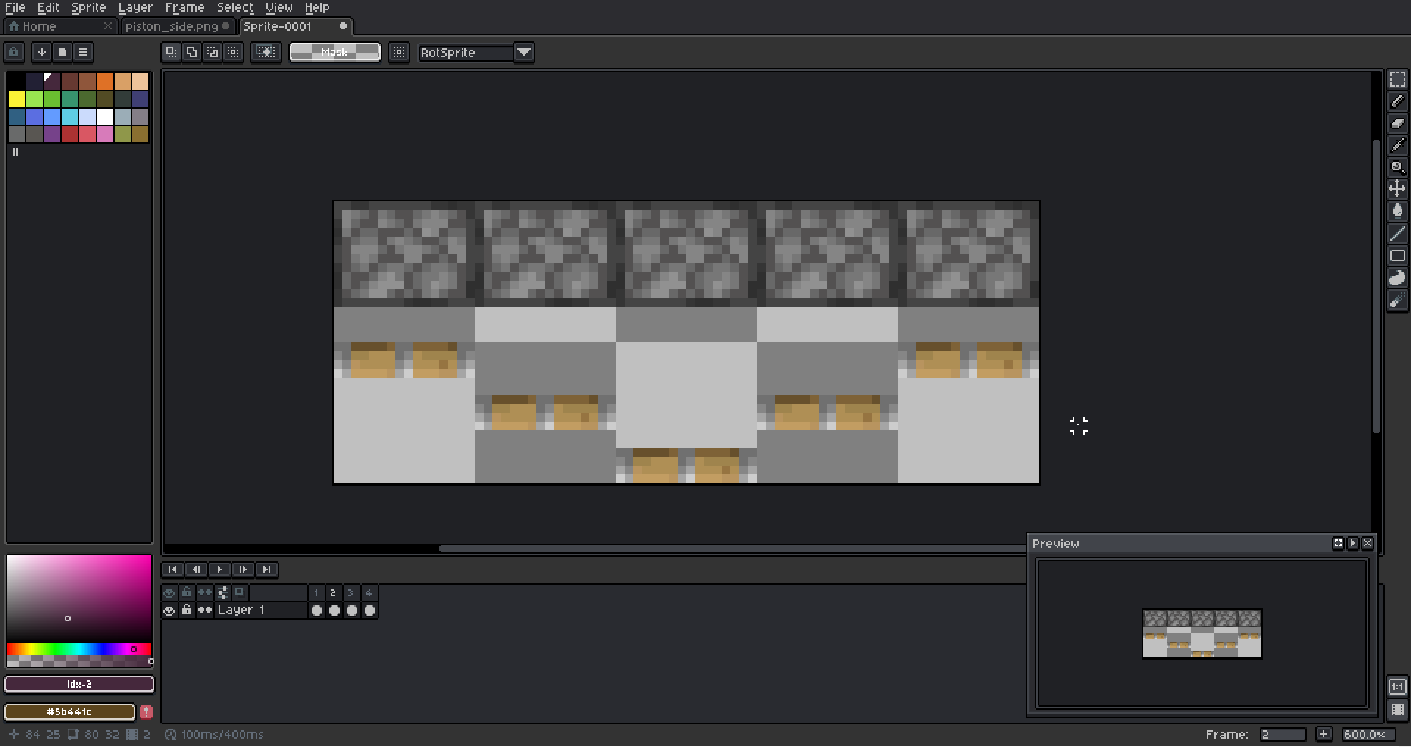
Task: Go to the previous frame
Action: click(196, 569)
